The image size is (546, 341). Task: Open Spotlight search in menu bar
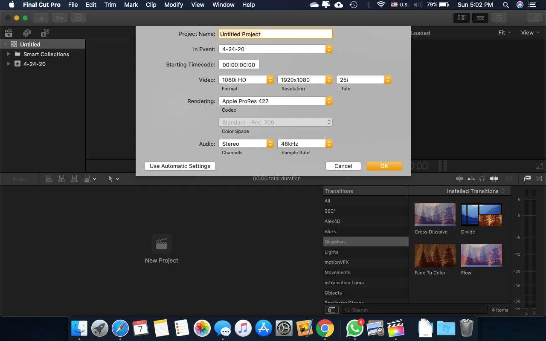505,5
